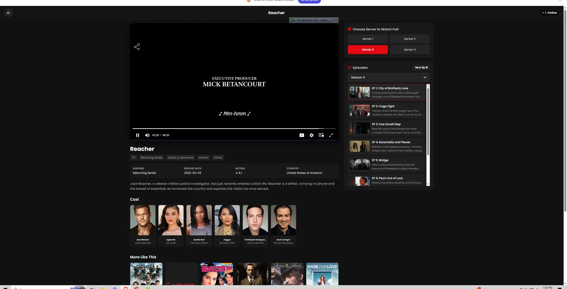
Task: Seek along the video progress bar
Action: coord(234,129)
